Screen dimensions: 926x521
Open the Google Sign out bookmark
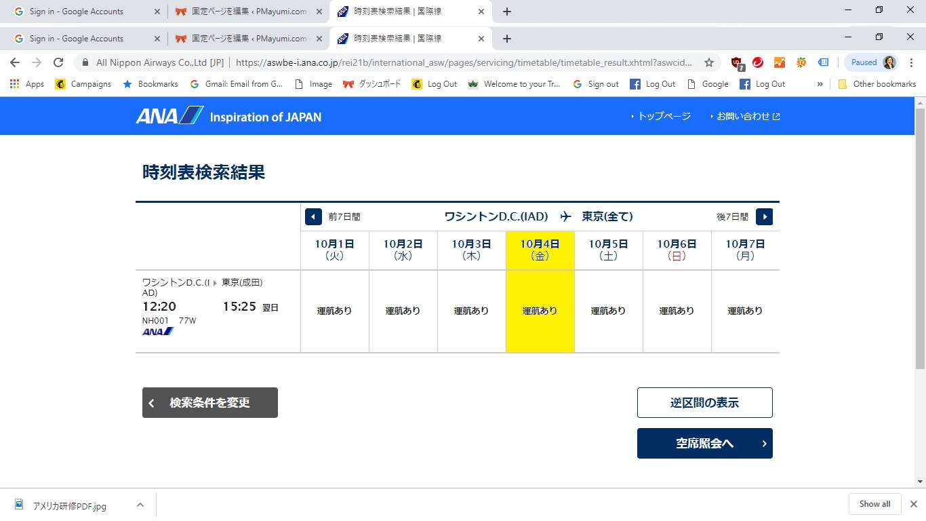coord(595,84)
